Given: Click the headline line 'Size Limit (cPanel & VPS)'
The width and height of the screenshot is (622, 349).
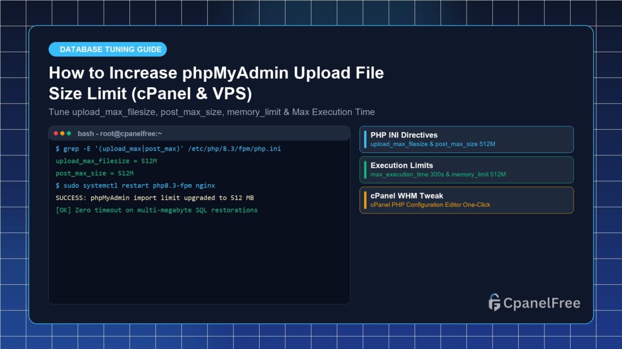Looking at the screenshot, I should 151,94.
